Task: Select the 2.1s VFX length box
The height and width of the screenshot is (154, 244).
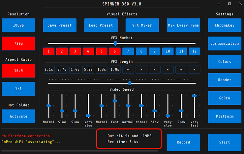Action: click(x=49, y=70)
